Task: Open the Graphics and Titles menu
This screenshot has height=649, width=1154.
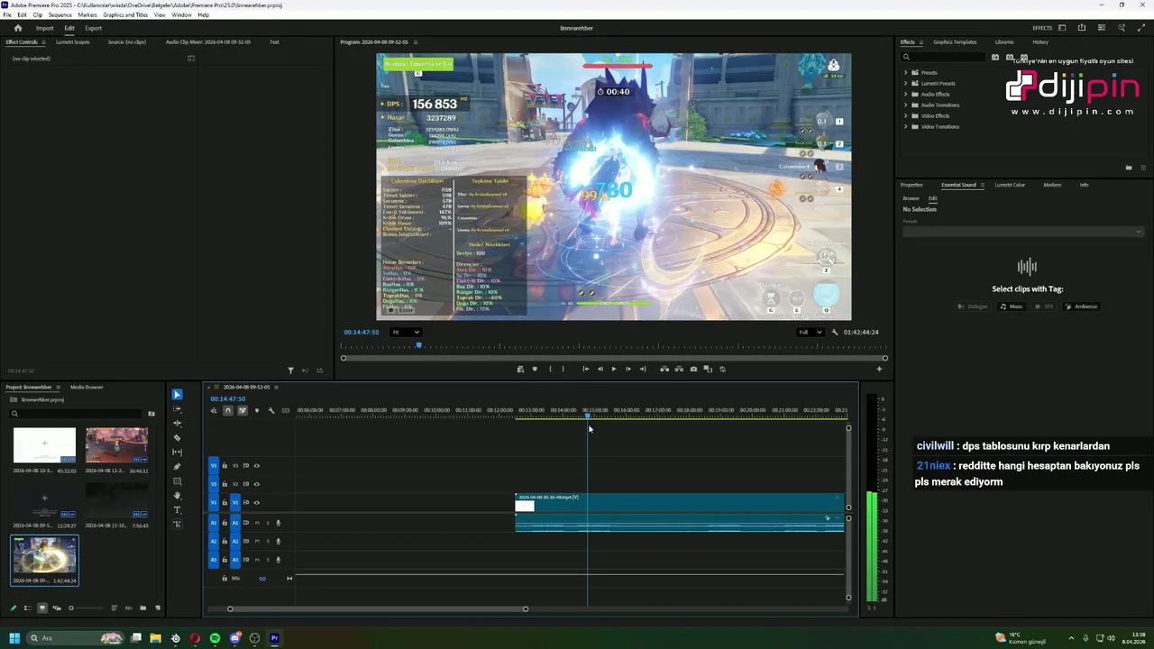Action: 125,15
